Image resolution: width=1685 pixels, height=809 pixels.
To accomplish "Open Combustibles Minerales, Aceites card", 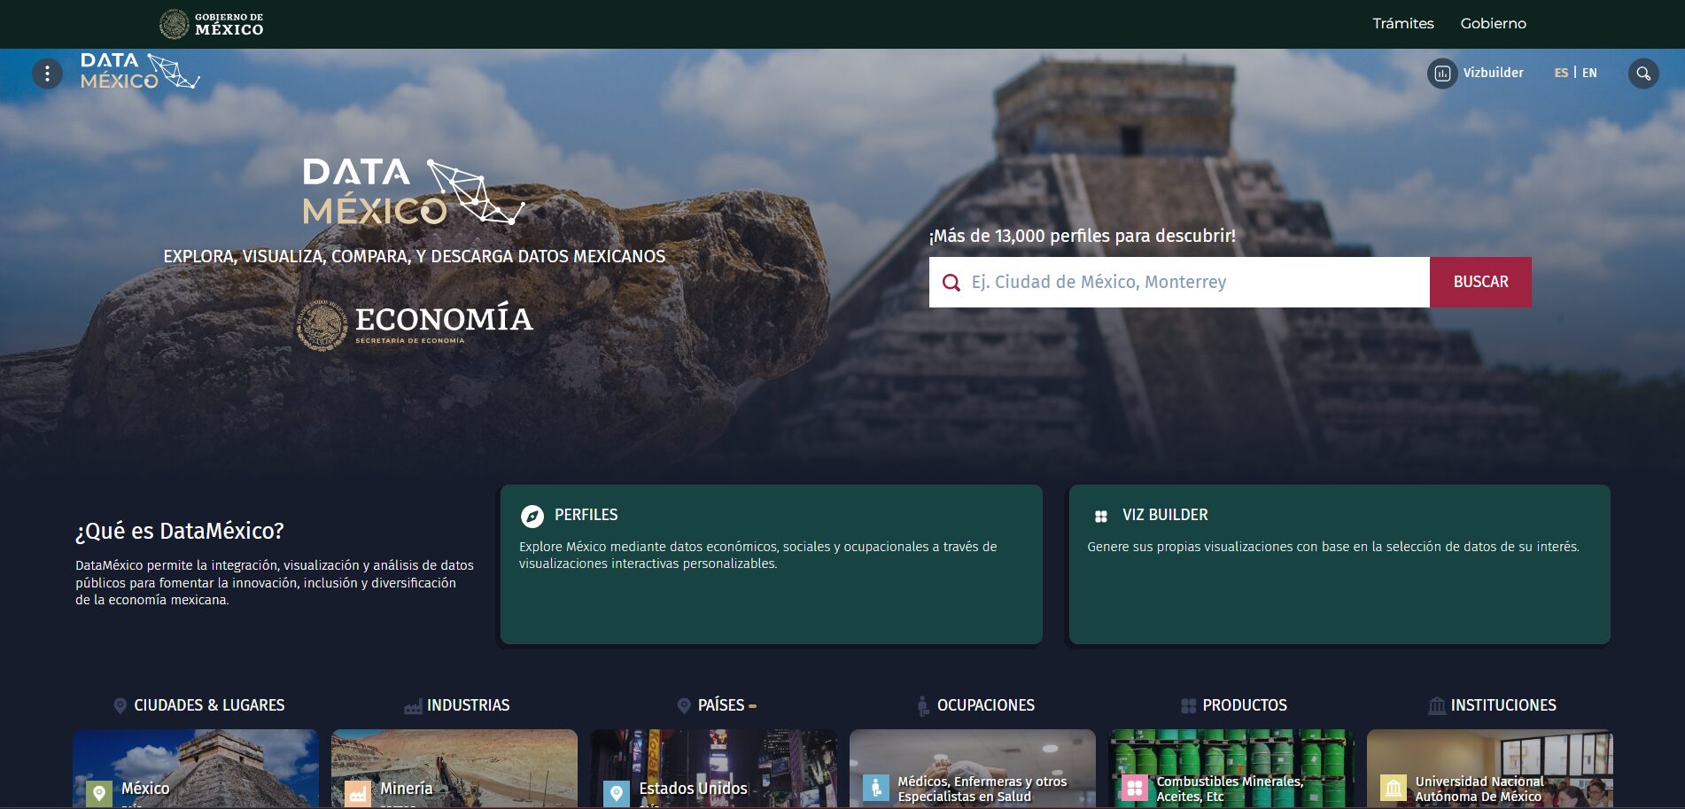I will tap(1231, 769).
